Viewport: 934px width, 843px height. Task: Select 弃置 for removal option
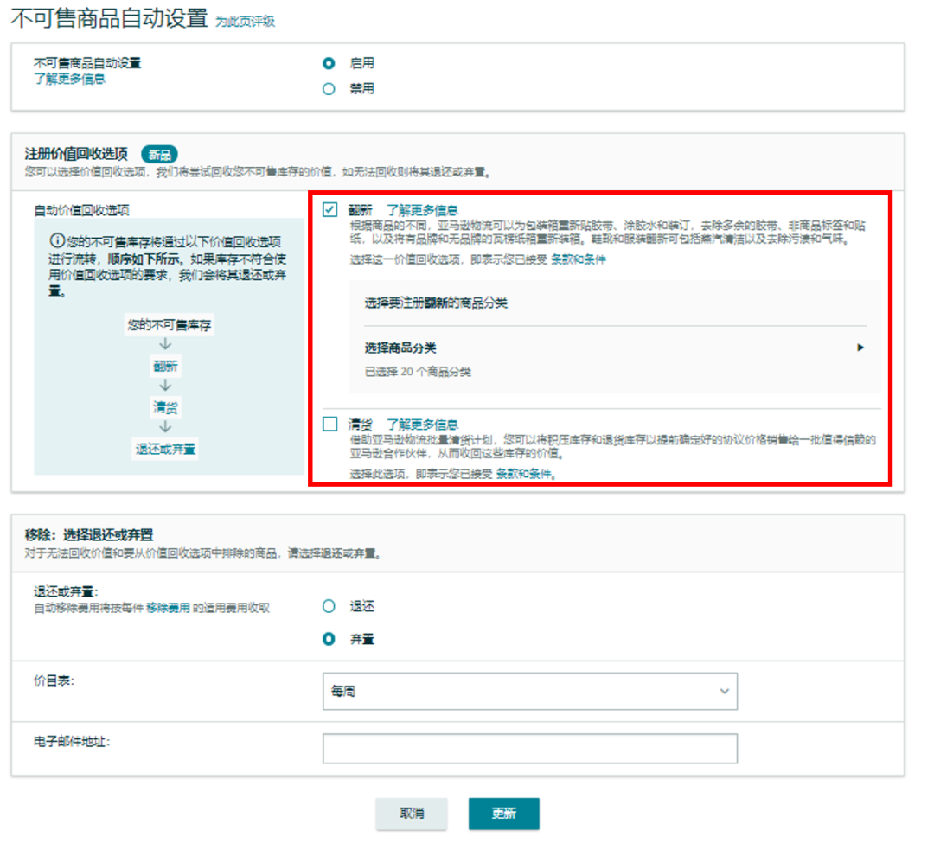pyautogui.click(x=329, y=639)
